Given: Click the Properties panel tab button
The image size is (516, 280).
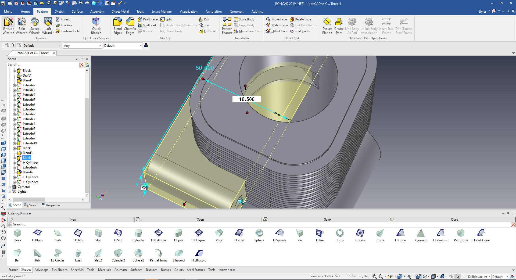Looking at the screenshot, I should click(51, 205).
